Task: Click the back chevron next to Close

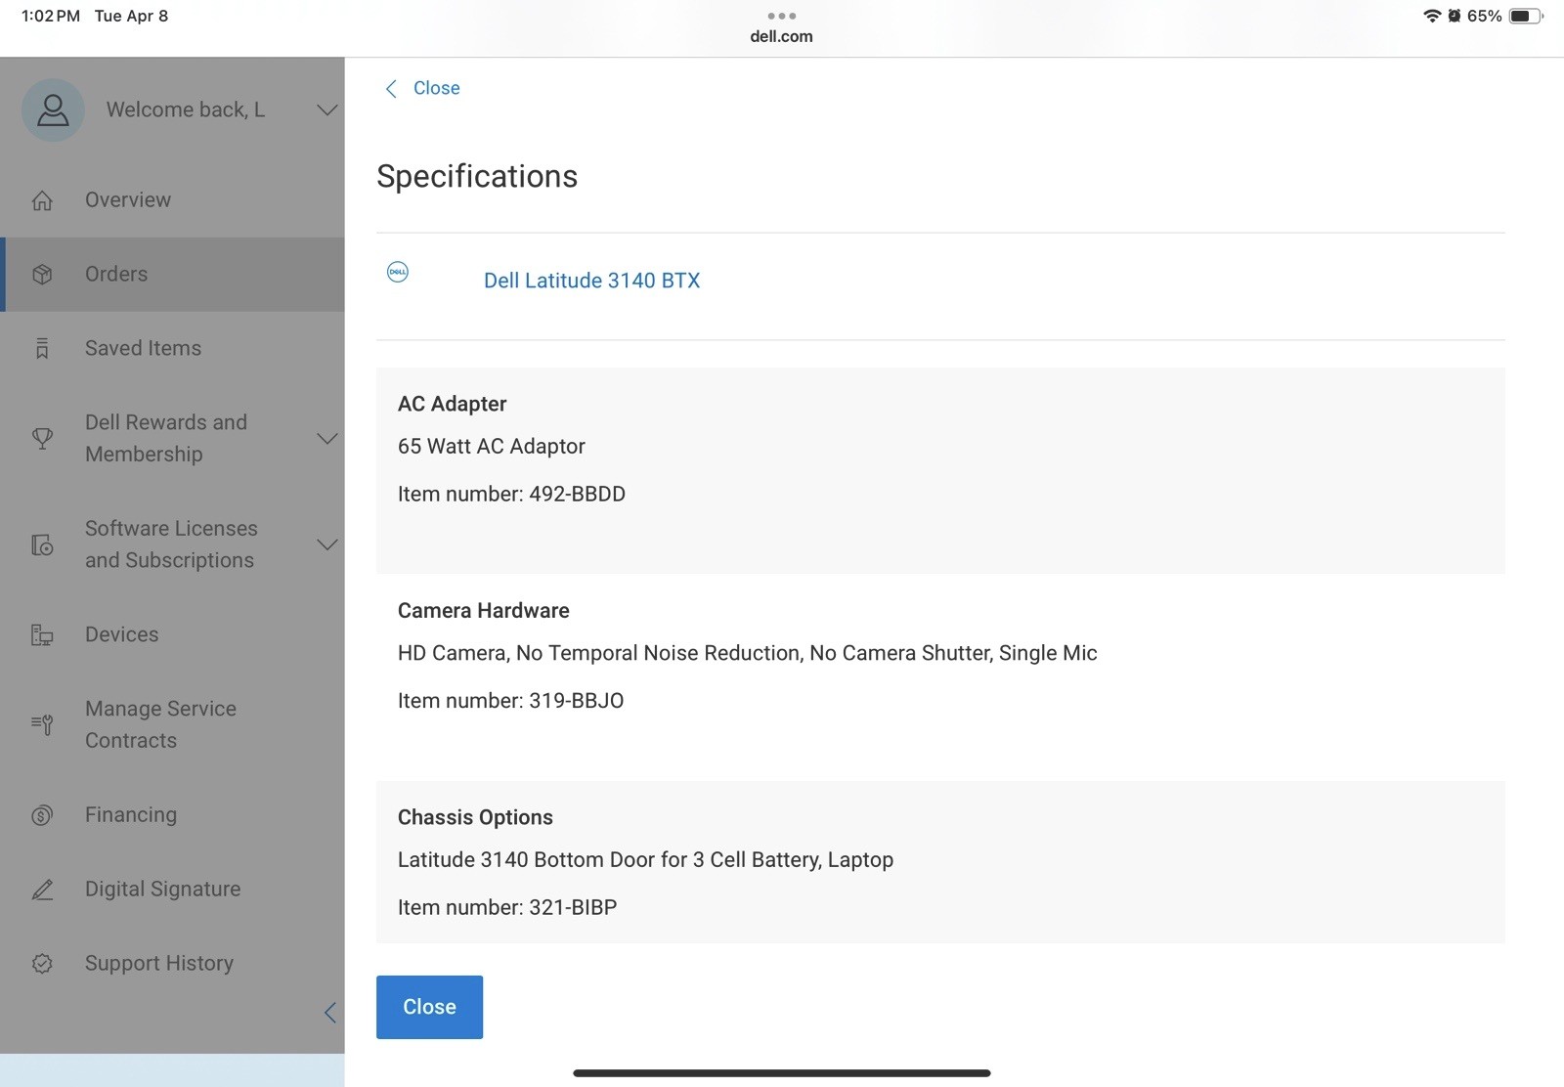Action: [391, 89]
